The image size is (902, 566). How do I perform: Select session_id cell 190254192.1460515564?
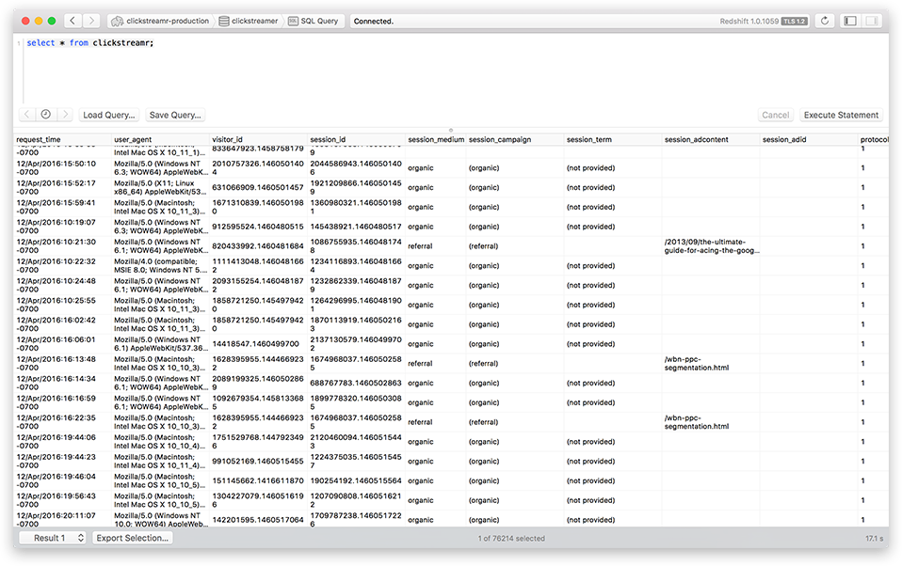[x=356, y=480]
